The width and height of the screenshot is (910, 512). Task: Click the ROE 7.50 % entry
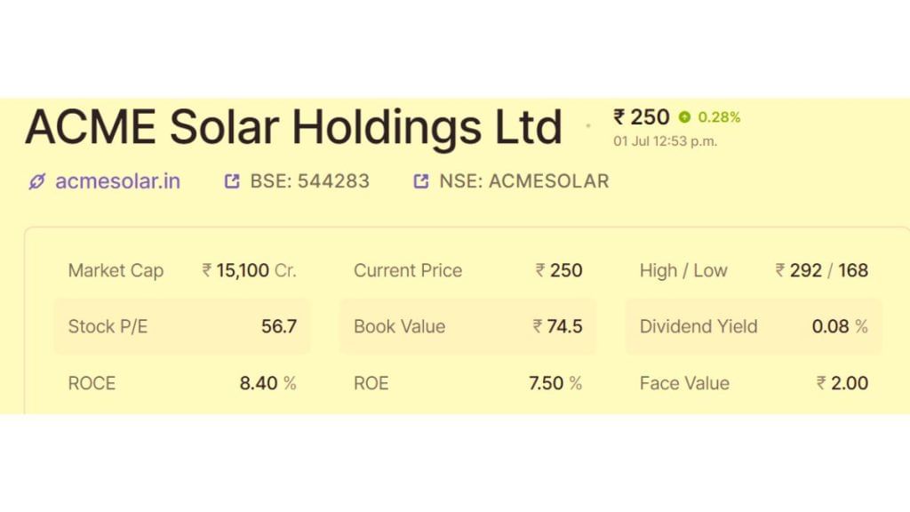467,383
